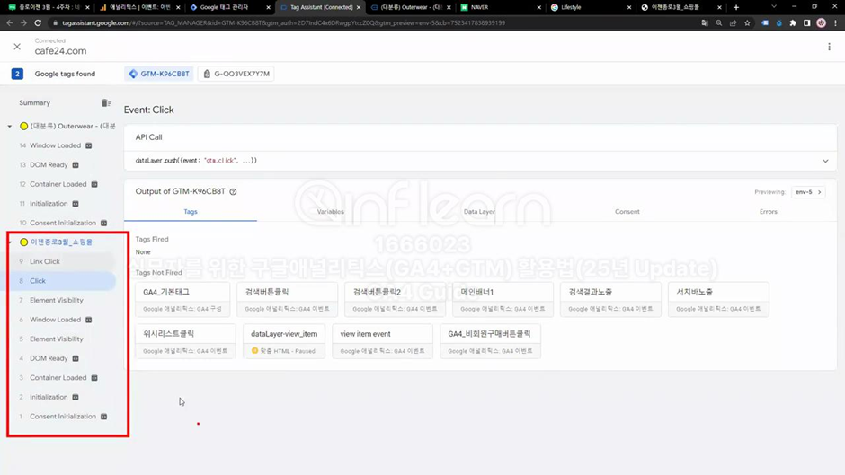The image size is (845, 475).
Task: Close the NAVER browser tab
Action: 538,7
